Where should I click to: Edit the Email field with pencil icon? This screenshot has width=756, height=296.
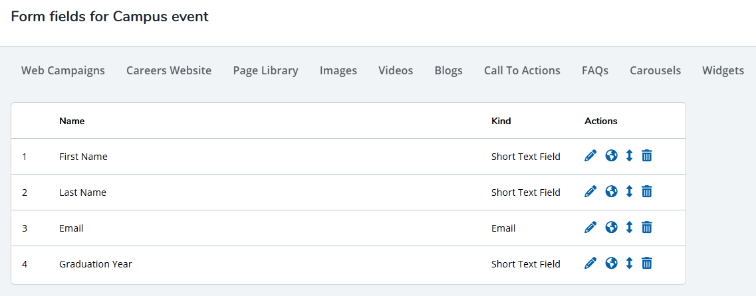[x=590, y=227]
